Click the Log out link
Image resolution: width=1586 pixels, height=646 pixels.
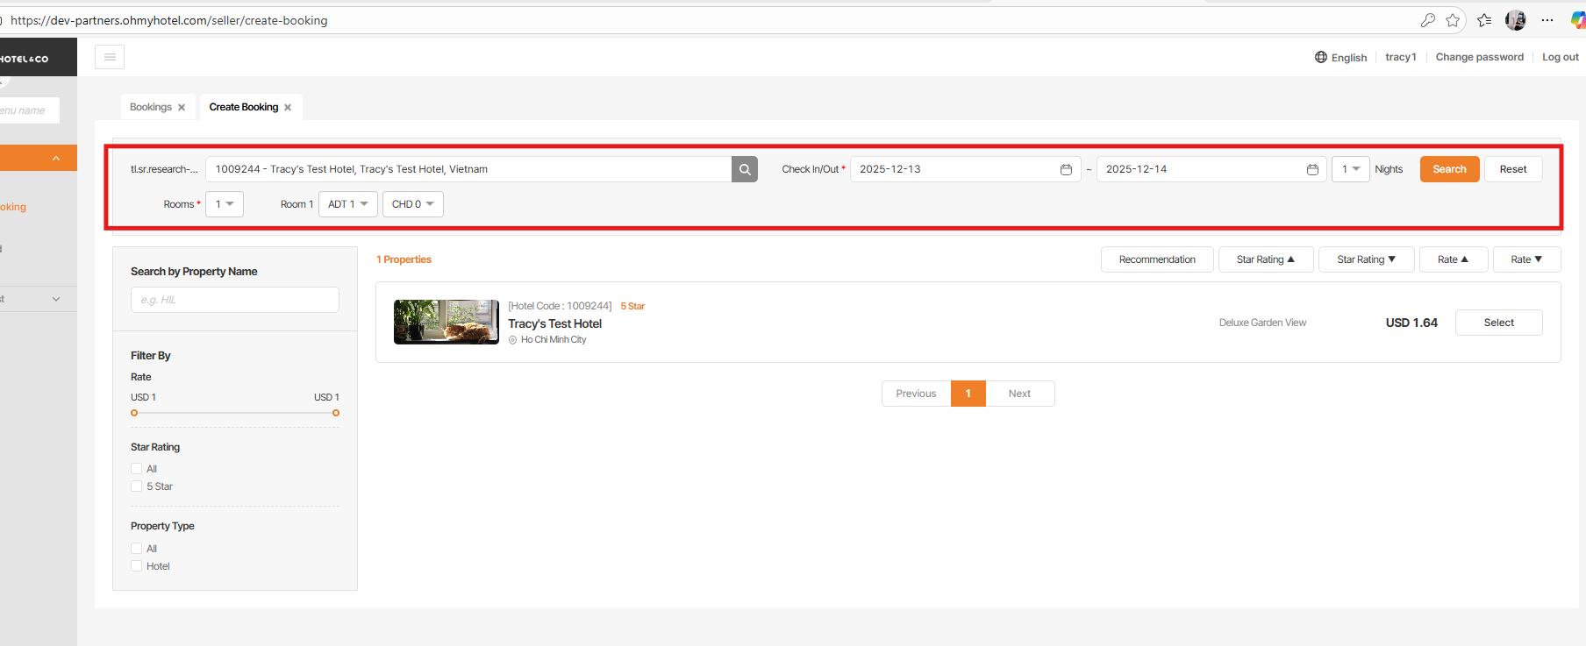[1561, 57]
